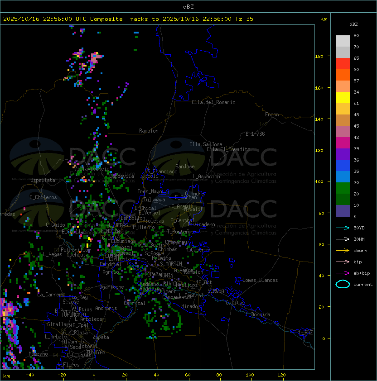This screenshot has height=381, width=377.
Task: Click the '180' tick on the vertical axis
Action: pos(319,57)
